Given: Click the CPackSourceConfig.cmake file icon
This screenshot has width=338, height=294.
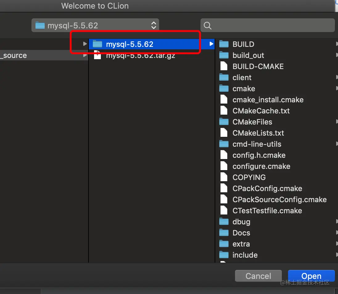Looking at the screenshot, I should [x=224, y=199].
